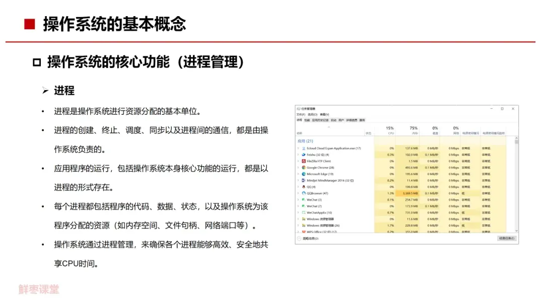Sort by the 名称 column header
The image size is (544, 306).
pos(299,133)
